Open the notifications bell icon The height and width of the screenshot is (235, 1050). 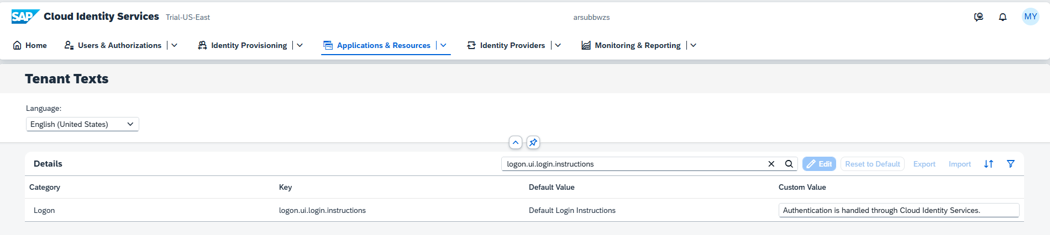[x=1002, y=17]
